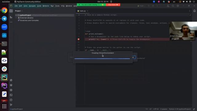
Task: Open the Notifications bell icon
Action: point(195,11)
